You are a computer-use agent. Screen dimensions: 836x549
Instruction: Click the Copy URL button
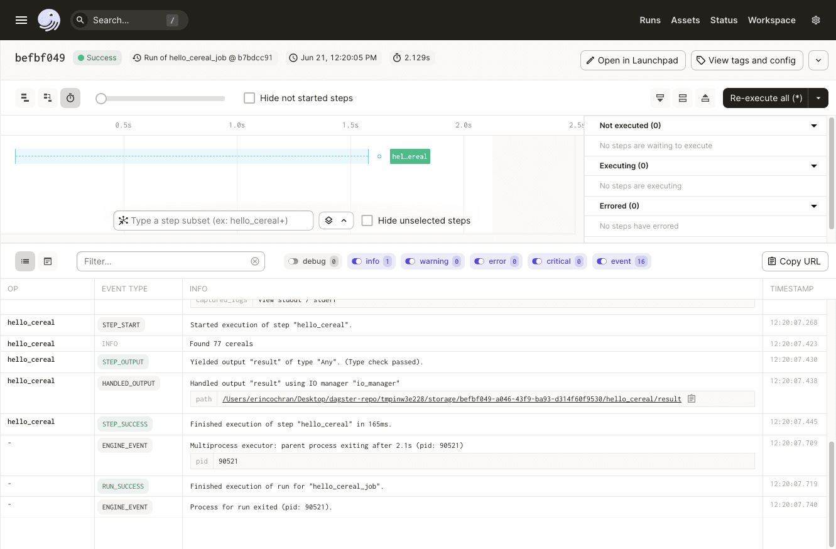pyautogui.click(x=795, y=261)
